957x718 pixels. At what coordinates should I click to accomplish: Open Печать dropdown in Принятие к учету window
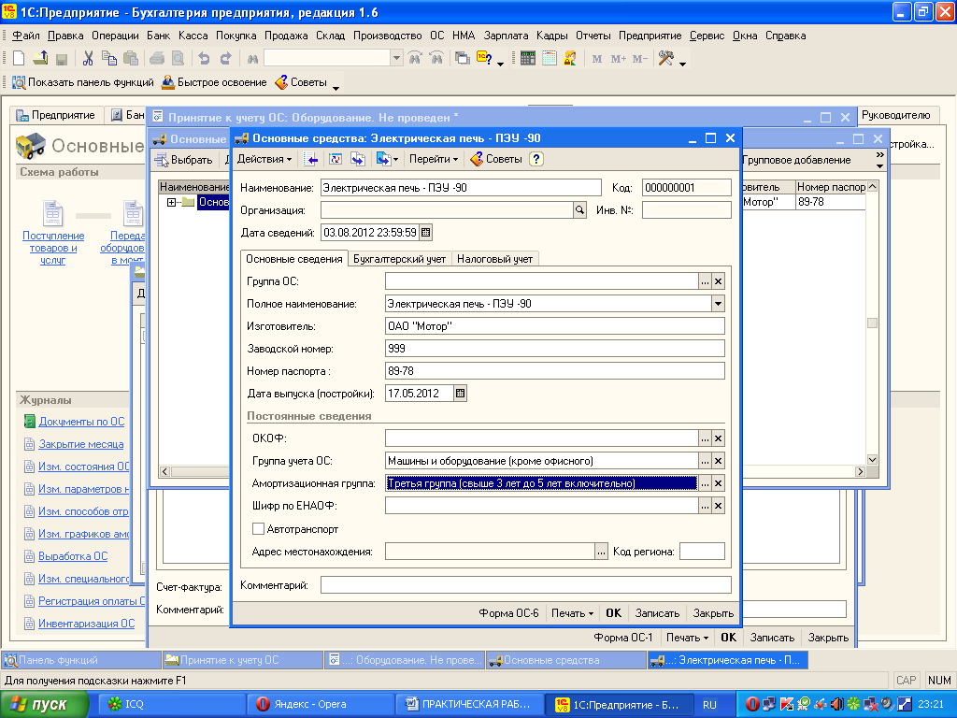(687, 638)
